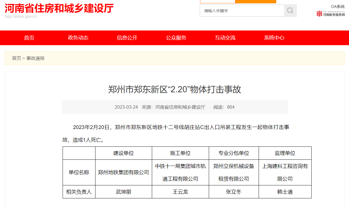
Task: Click the 相关负责人 row label
Action: coord(79,192)
